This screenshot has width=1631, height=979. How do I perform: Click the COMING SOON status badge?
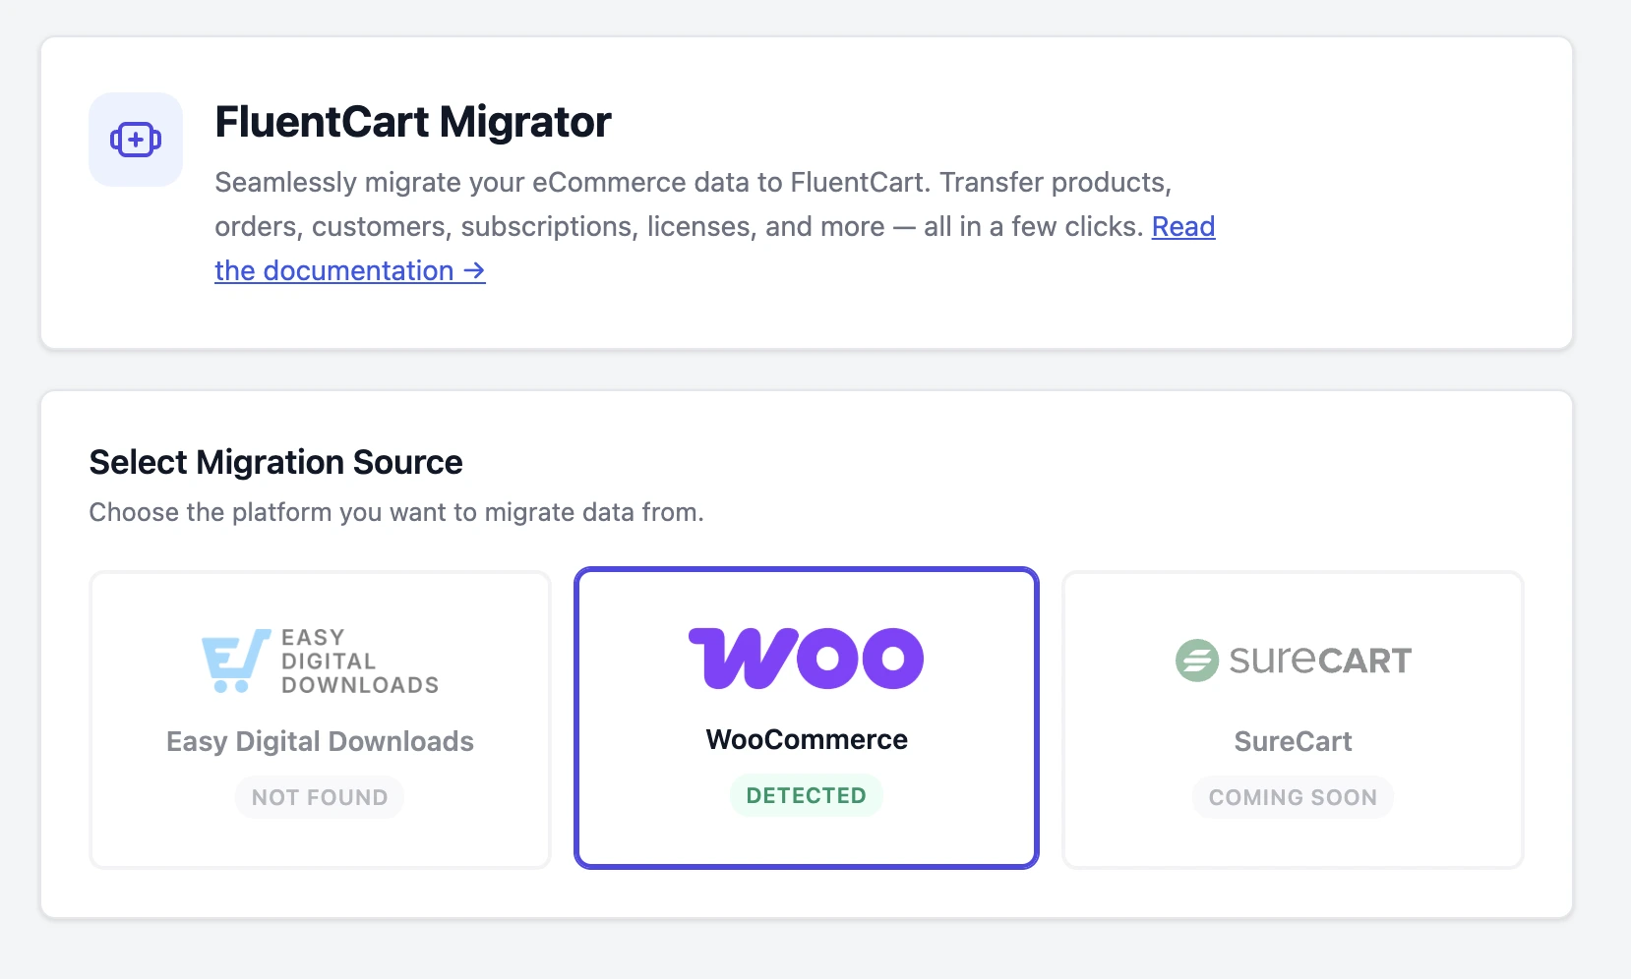click(x=1293, y=797)
